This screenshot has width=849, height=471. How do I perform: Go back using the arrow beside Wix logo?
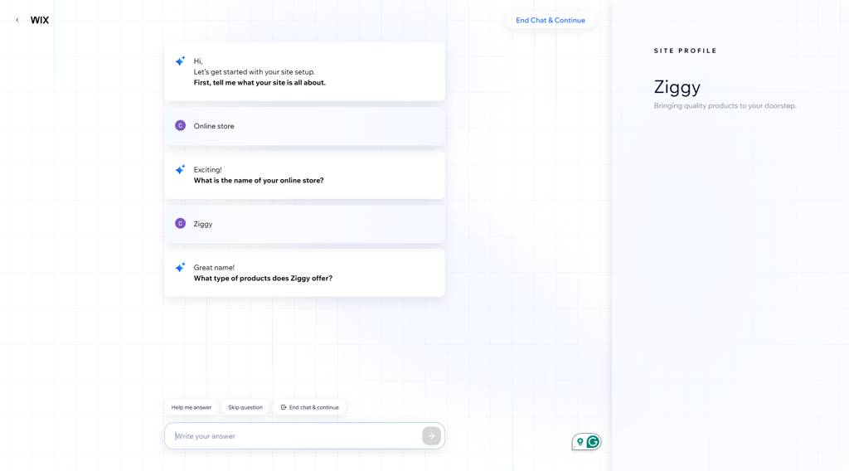[17, 20]
